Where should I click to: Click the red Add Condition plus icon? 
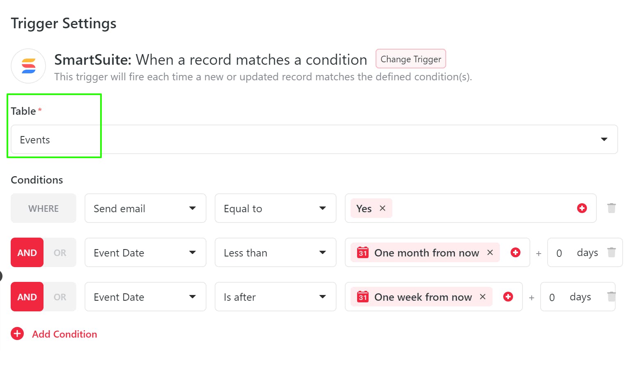pyautogui.click(x=17, y=334)
